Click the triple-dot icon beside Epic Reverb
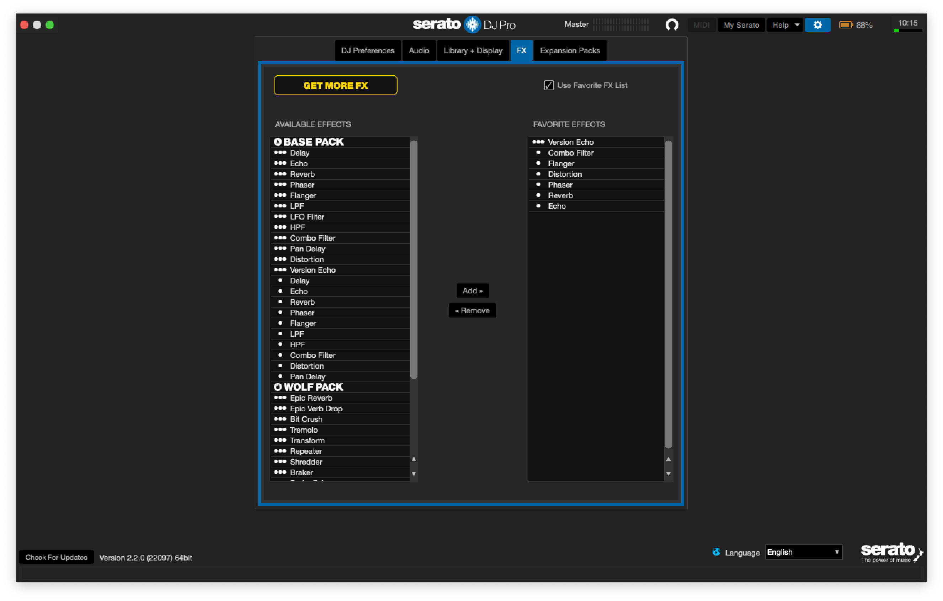 pyautogui.click(x=280, y=398)
